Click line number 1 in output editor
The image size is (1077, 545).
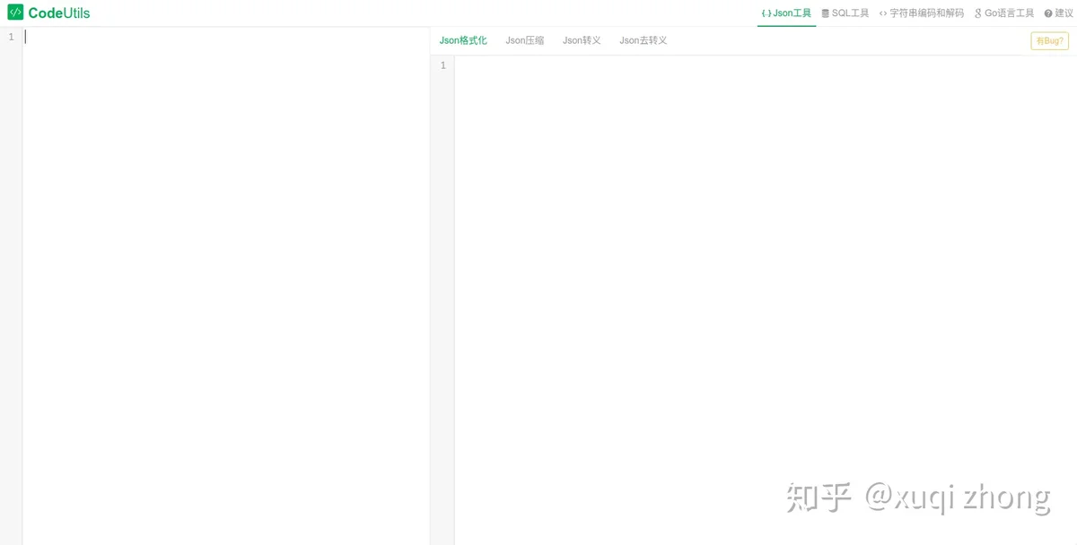click(x=443, y=65)
